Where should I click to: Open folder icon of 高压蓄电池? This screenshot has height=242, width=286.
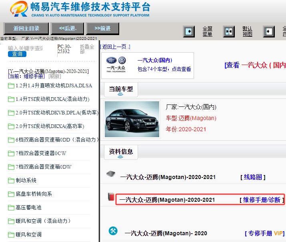[11, 207]
